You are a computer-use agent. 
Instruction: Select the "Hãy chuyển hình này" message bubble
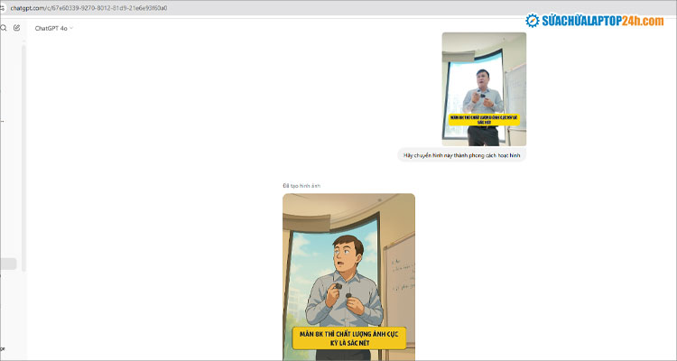(461, 155)
